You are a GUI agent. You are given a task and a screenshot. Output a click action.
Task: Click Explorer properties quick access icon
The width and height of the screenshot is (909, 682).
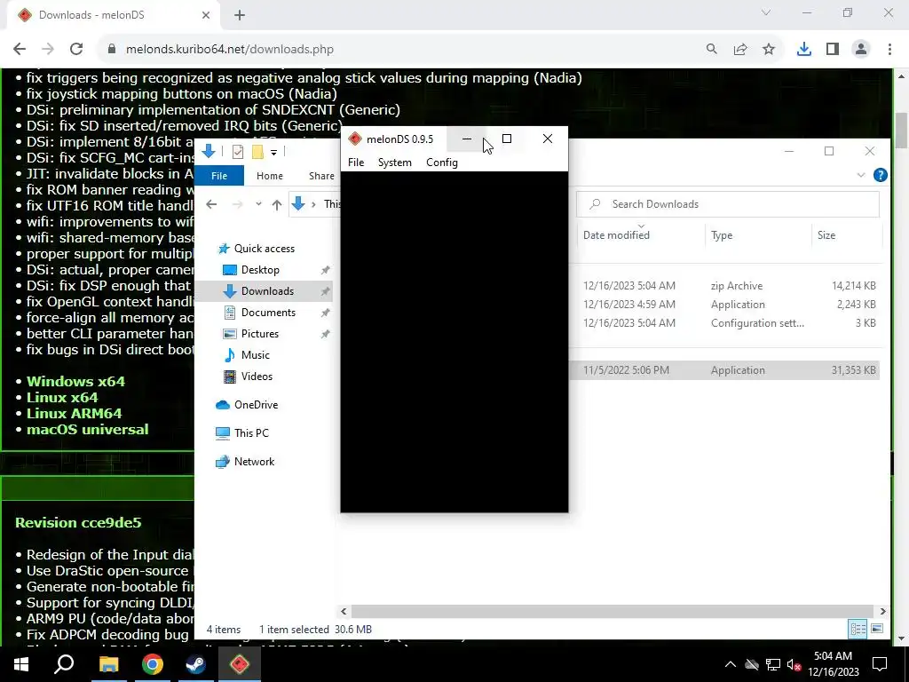click(x=238, y=152)
